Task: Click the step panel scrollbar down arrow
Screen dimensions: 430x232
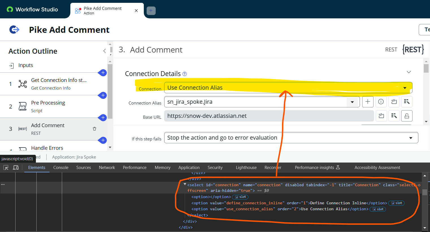Action: [x=426, y=122]
